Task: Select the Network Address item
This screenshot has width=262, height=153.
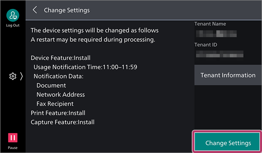Action: click(x=60, y=95)
